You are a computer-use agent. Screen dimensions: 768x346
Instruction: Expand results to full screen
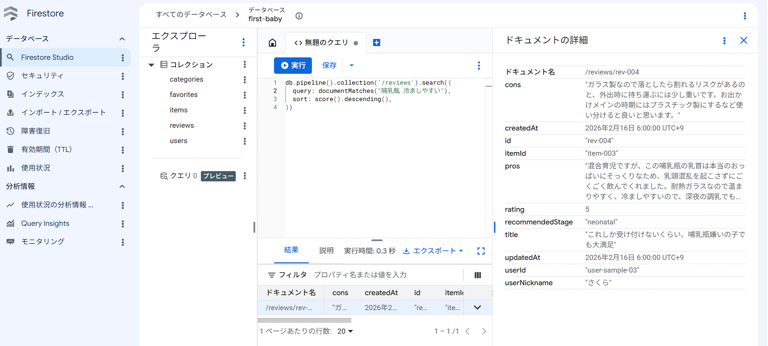(x=481, y=251)
